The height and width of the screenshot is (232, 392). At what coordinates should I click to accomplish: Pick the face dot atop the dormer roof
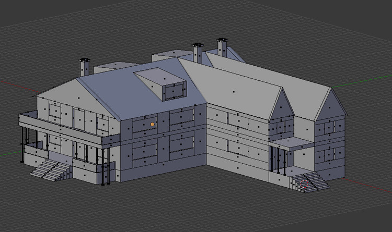pyautogui.click(x=165, y=79)
